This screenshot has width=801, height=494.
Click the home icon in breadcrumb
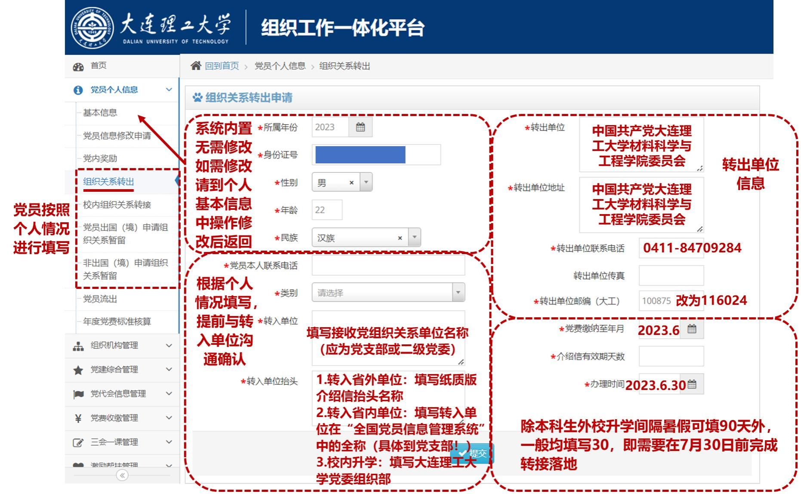[x=196, y=66]
